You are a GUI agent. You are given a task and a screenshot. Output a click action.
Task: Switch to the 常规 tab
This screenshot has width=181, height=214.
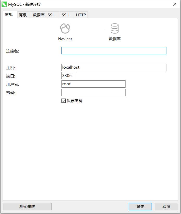click(x=10, y=15)
